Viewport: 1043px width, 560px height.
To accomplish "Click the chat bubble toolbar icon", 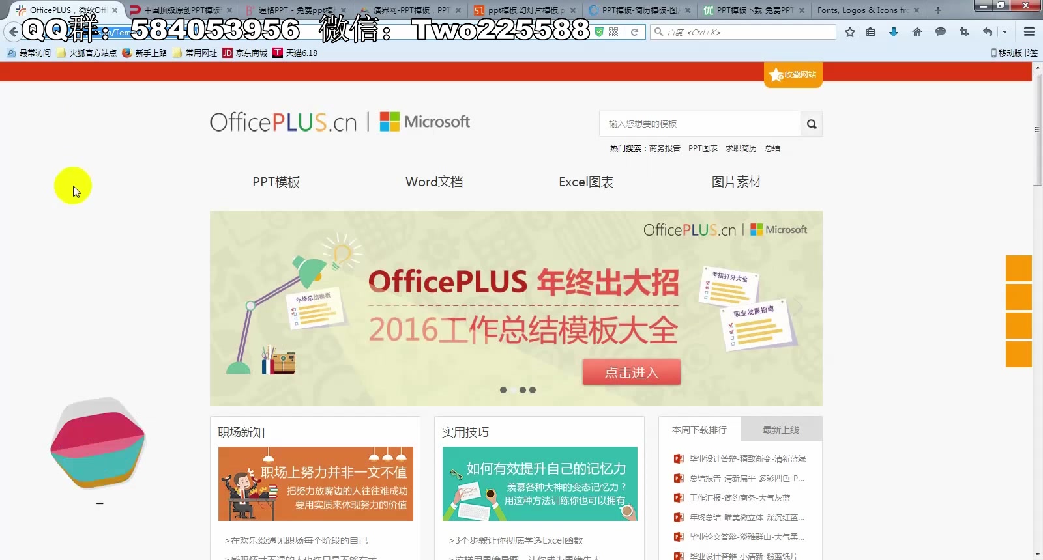I will tap(941, 32).
